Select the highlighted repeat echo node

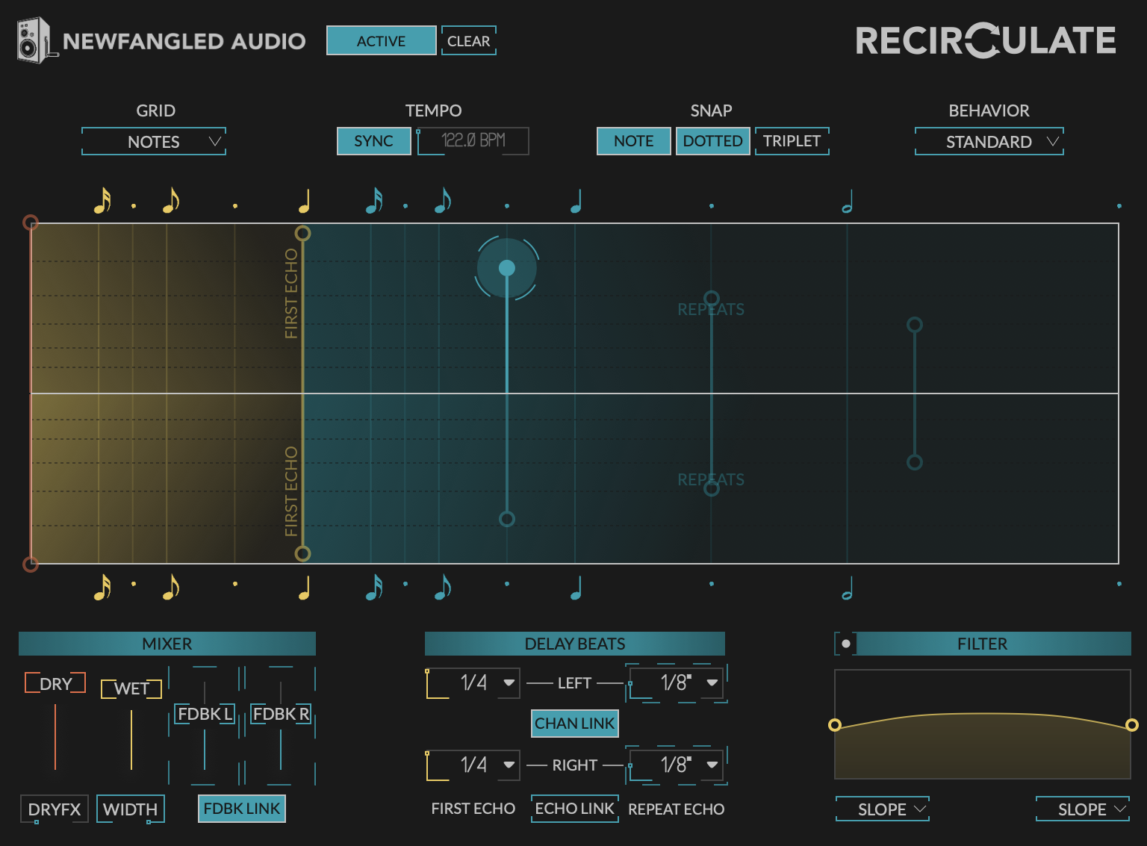[507, 268]
